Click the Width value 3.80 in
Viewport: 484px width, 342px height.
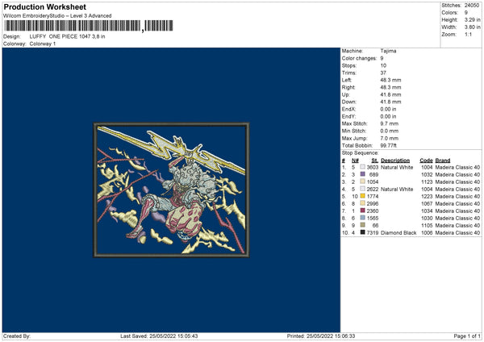click(472, 27)
